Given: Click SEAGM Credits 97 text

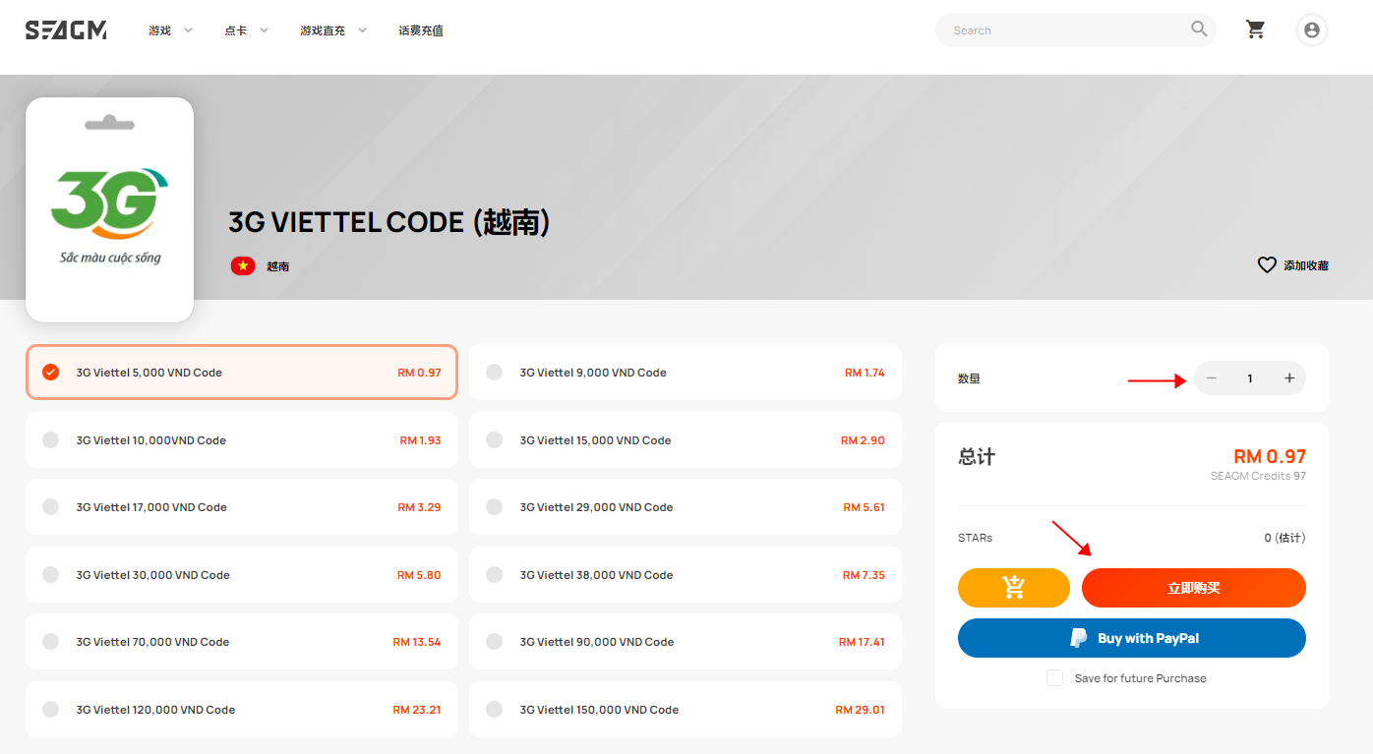Looking at the screenshot, I should [1258, 476].
